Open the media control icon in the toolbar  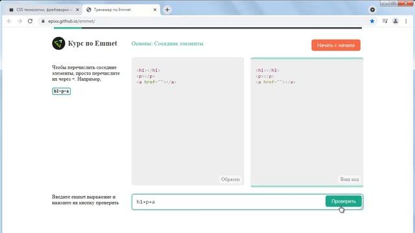pyautogui.click(x=385, y=21)
